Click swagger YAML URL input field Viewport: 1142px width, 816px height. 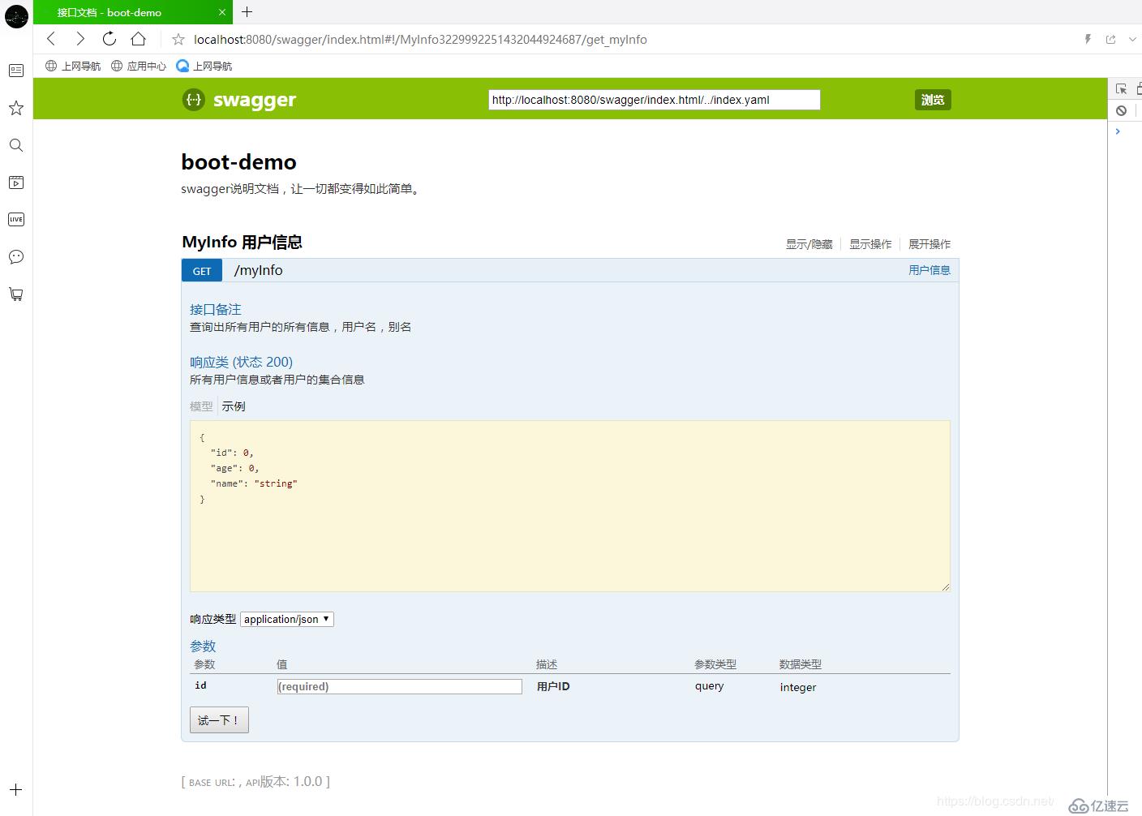654,100
